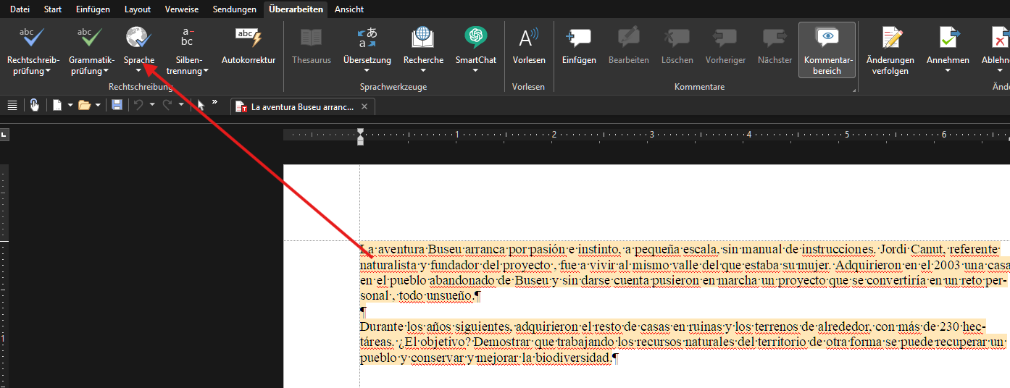Expand the Annehmen dropdown arrow

tap(948, 71)
